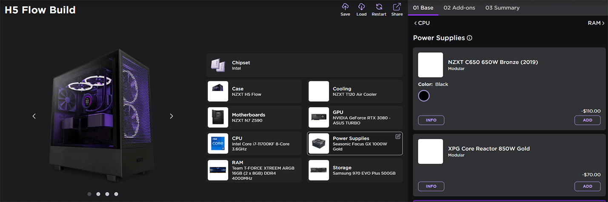
Task: Click the XPG Core Reactor product thumbnail
Action: pyautogui.click(x=431, y=151)
